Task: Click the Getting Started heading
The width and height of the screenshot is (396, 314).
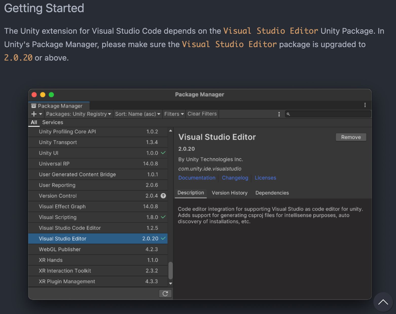Action: 44,8
